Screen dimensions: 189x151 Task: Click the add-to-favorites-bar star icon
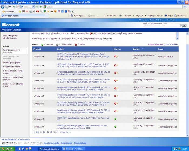click(20, 11)
